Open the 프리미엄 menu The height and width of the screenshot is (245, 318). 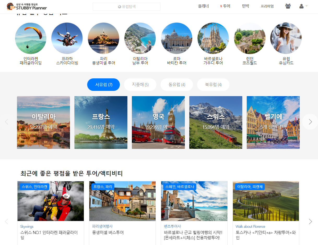point(267,6)
